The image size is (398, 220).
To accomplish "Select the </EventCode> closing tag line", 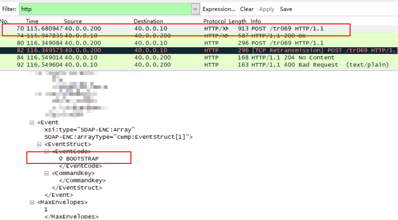I will (x=80, y=166).
